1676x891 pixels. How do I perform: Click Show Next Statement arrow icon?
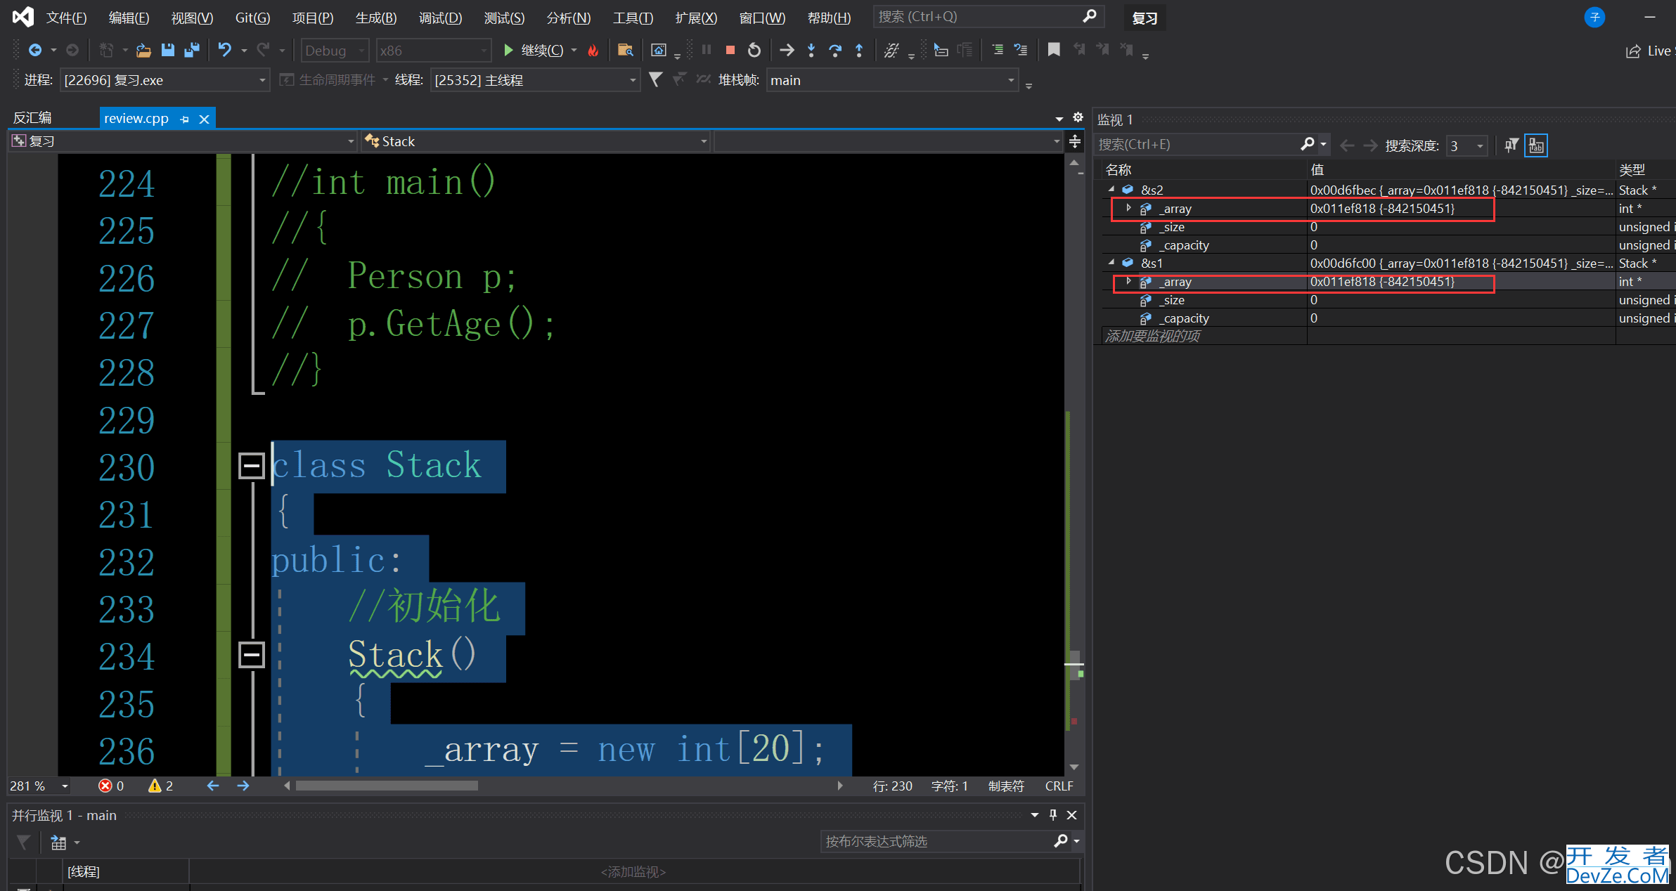pyautogui.click(x=787, y=50)
